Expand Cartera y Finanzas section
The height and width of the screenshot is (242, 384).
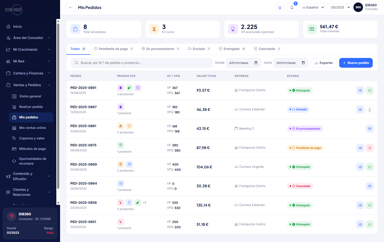(x=28, y=73)
